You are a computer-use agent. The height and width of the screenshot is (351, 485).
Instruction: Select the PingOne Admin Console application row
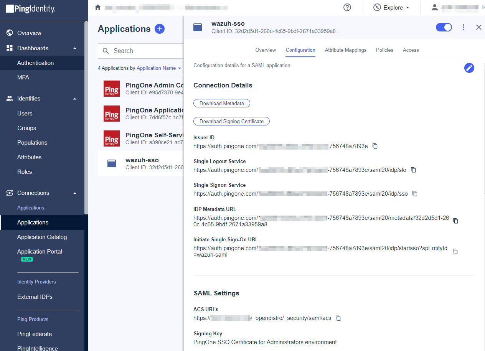(141, 89)
